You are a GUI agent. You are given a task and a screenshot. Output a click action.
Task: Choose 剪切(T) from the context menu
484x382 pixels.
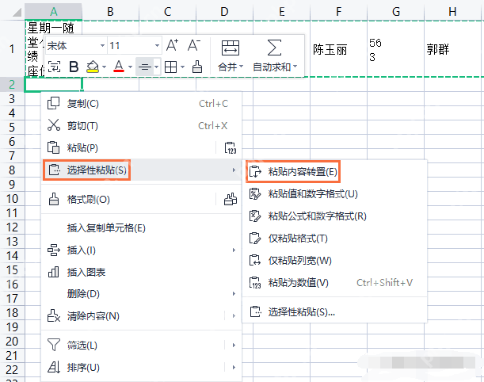tap(141, 126)
